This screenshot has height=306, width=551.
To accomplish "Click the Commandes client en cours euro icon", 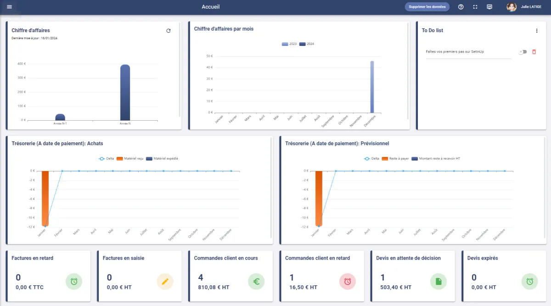I will tap(256, 281).
